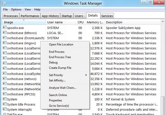166x115 pixels.
Task: Select Debug in the context menu
Action: click(53, 62)
